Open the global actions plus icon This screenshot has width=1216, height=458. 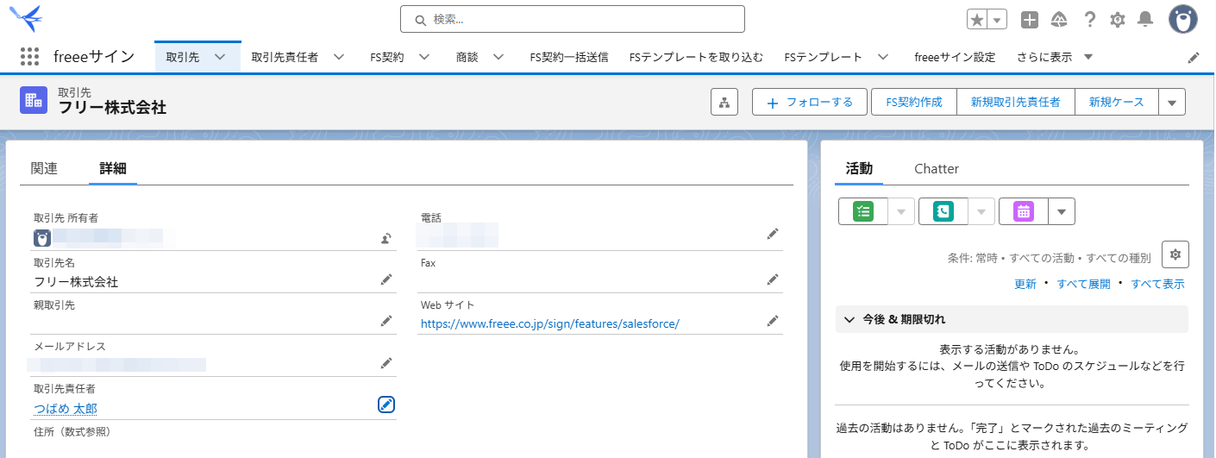click(x=1029, y=19)
